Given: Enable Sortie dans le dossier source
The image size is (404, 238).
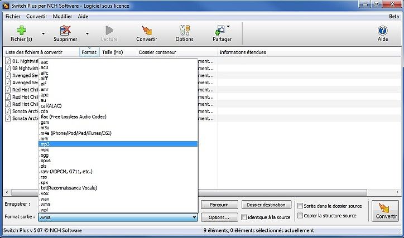Looking at the screenshot, I should 301,206.
